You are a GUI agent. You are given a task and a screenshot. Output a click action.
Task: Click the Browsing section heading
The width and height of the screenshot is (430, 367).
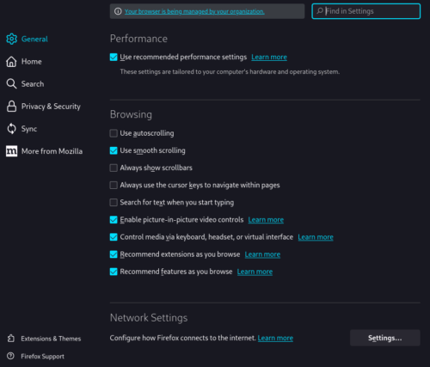pos(131,114)
